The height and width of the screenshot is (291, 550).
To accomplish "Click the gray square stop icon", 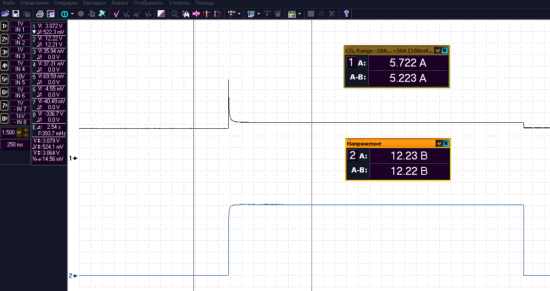I will coord(311,13).
